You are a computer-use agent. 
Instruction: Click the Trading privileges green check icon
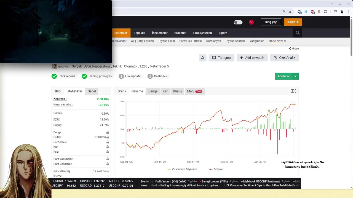(x=84, y=76)
